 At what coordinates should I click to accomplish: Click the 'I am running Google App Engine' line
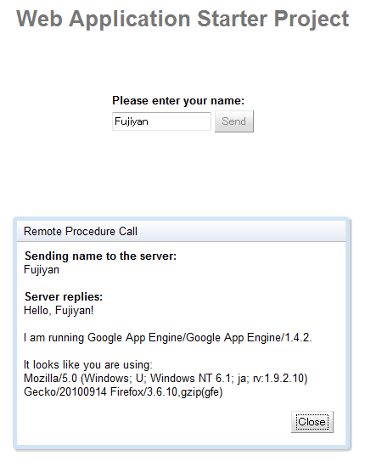pyautogui.click(x=167, y=338)
